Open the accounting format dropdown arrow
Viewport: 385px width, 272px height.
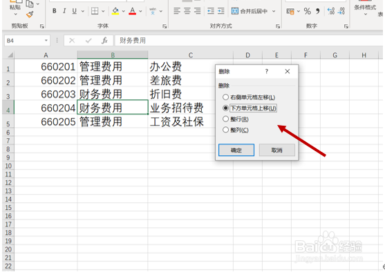[x=299, y=11]
